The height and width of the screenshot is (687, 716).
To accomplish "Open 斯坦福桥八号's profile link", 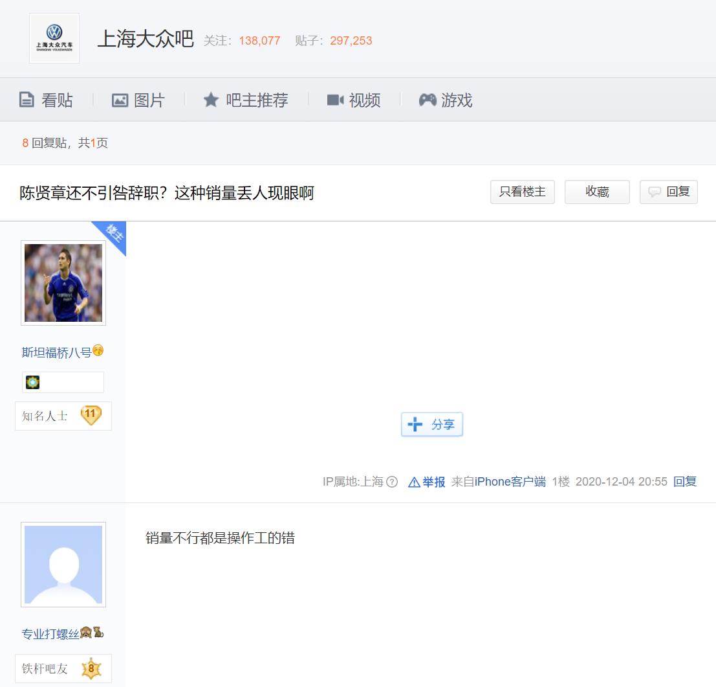I will click(x=57, y=352).
